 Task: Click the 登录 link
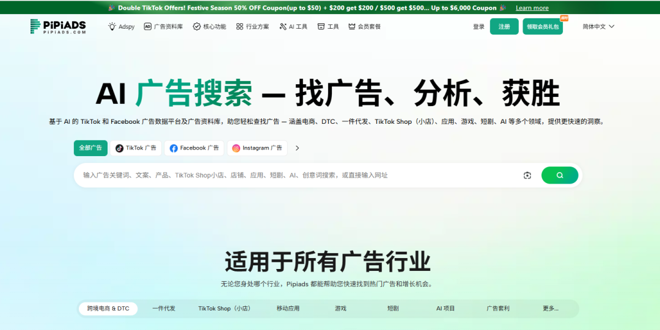click(x=479, y=26)
